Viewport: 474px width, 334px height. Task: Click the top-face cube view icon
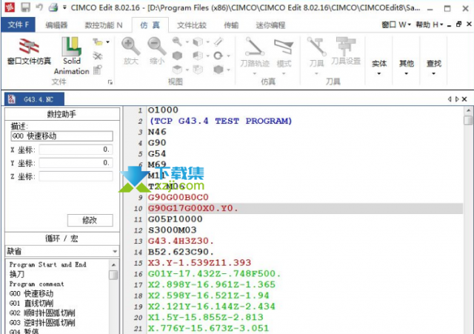coord(177,70)
